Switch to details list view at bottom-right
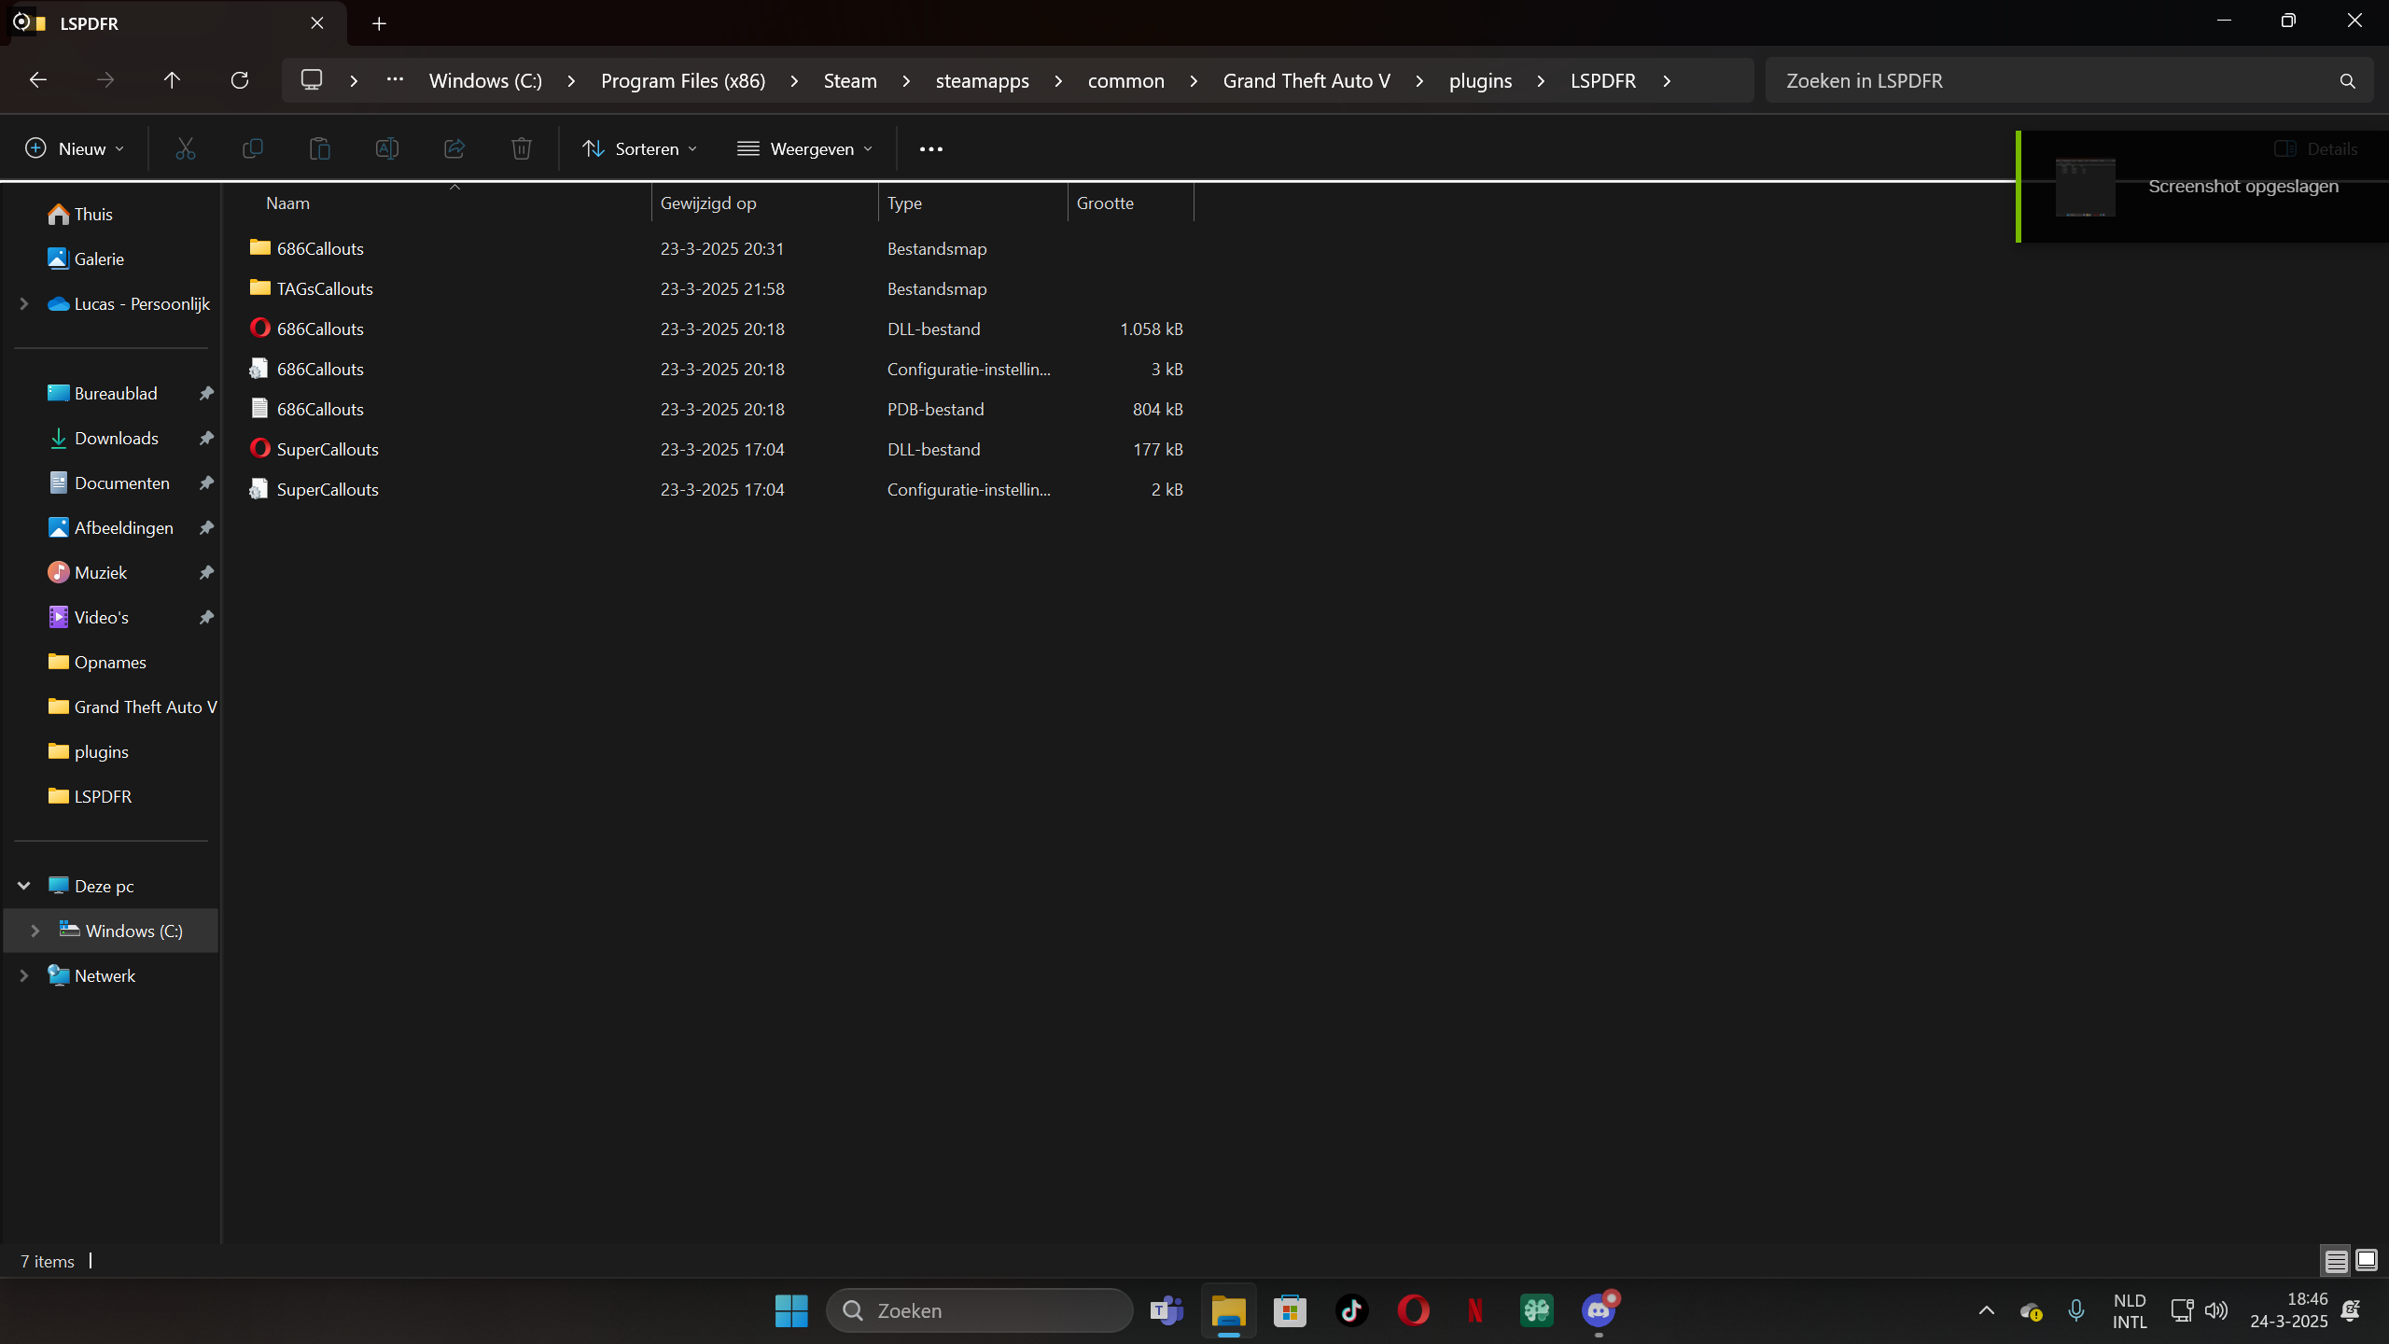The height and width of the screenshot is (1344, 2389). tap(2336, 1261)
